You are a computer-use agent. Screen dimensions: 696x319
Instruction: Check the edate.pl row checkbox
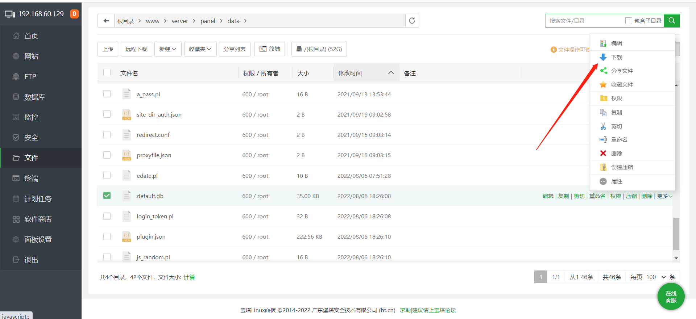(107, 175)
